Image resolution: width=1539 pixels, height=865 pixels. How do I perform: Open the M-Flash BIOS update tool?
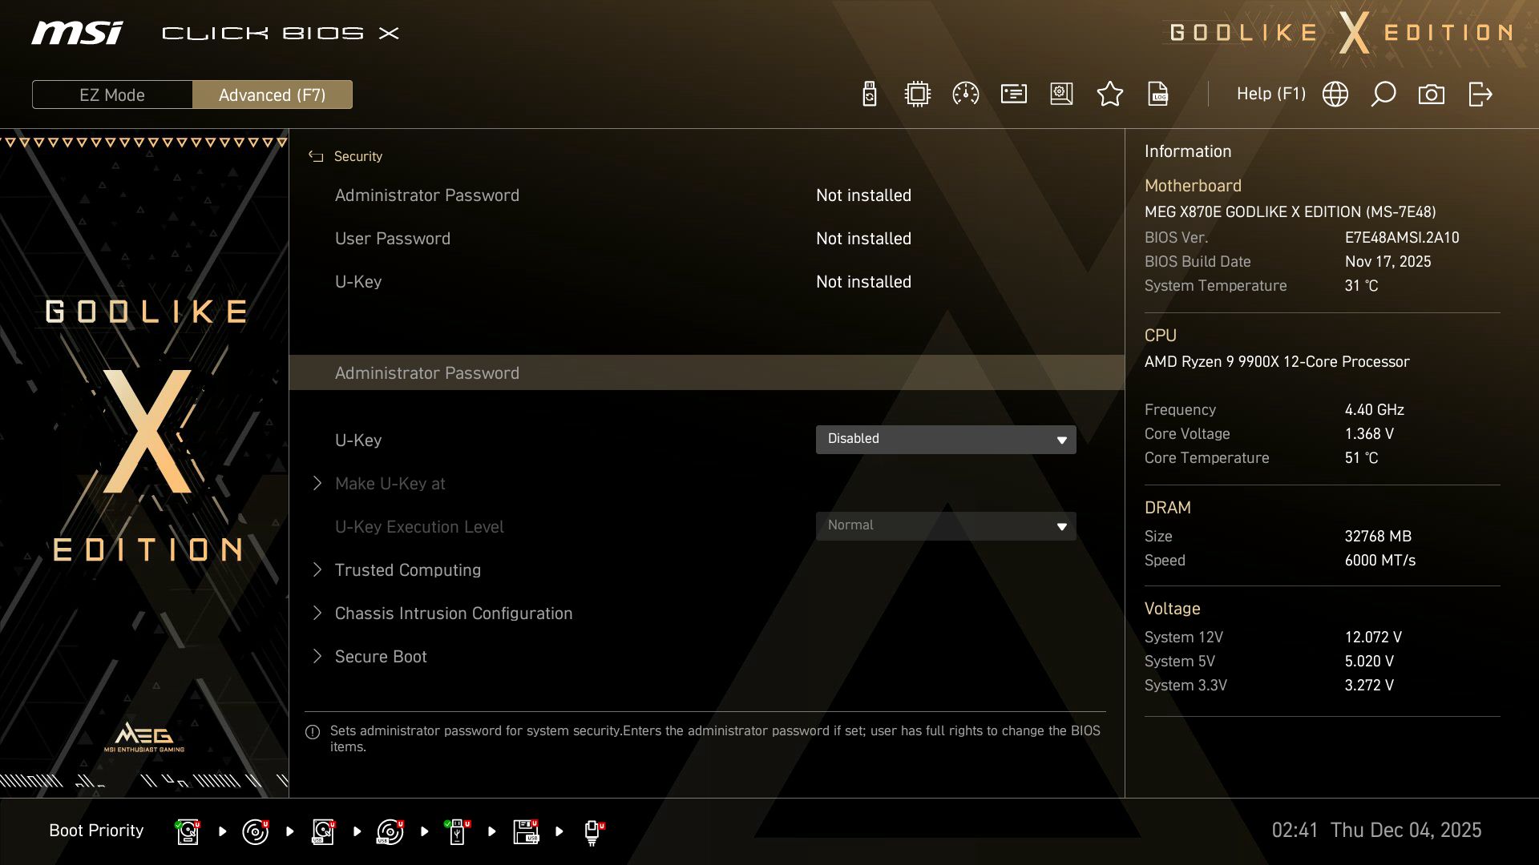(x=869, y=94)
